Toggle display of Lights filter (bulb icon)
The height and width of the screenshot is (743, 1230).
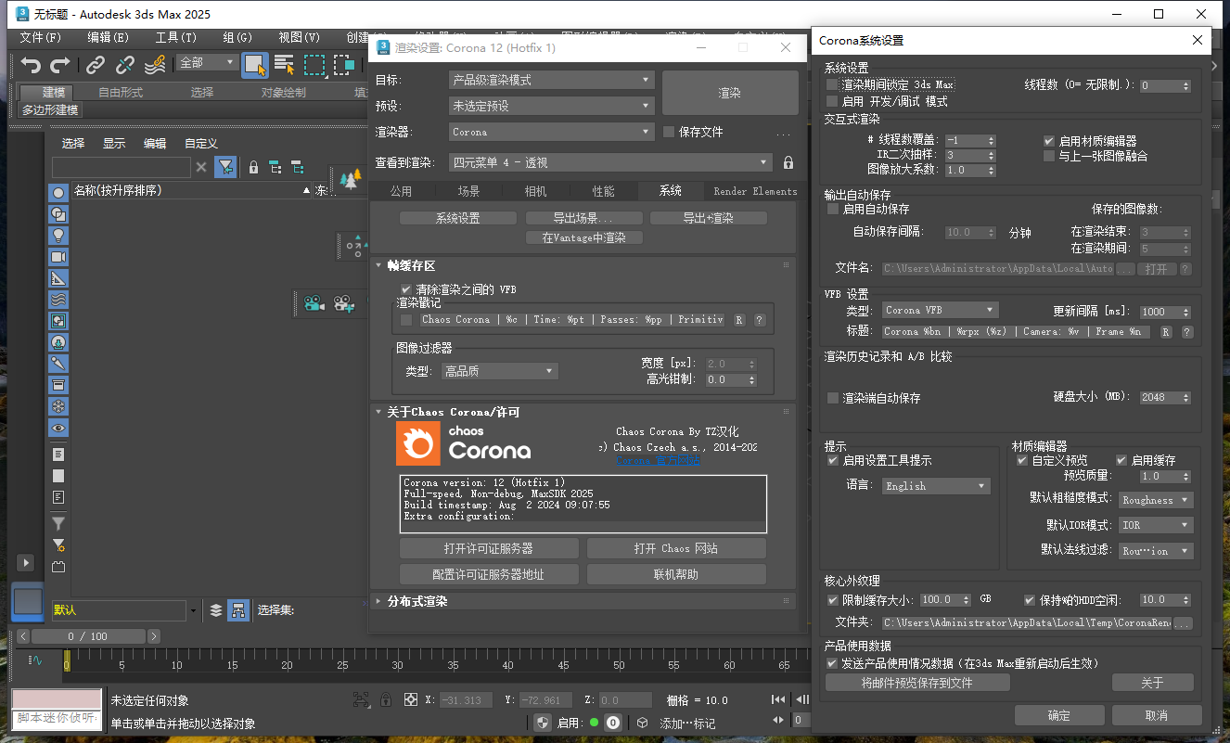[58, 236]
